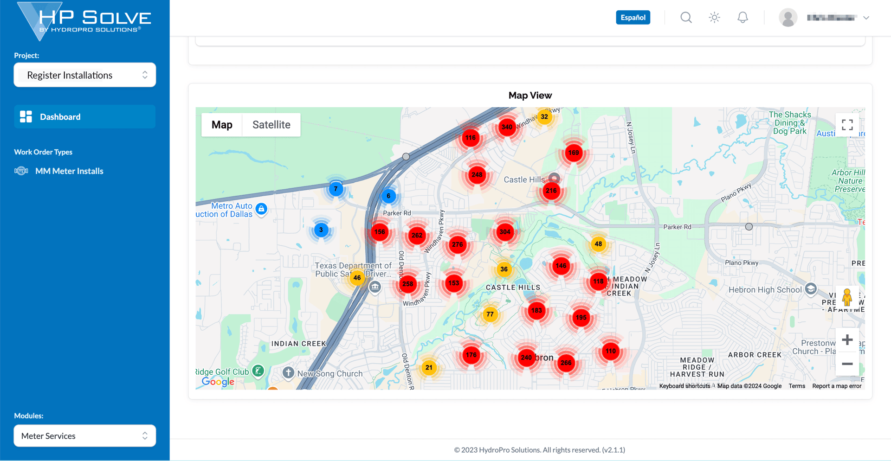Open the search icon in top bar

686,17
